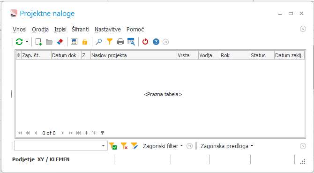
Task: Click the red power exit icon
Action: pyautogui.click(x=145, y=42)
